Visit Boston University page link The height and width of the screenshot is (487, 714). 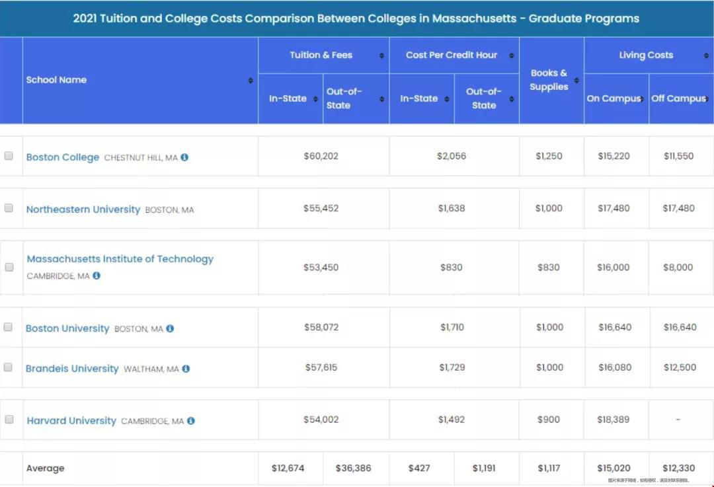[x=67, y=328]
